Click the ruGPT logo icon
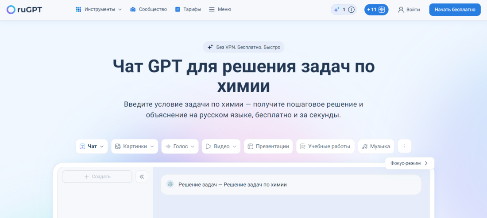The width and height of the screenshot is (487, 218). pos(11,9)
